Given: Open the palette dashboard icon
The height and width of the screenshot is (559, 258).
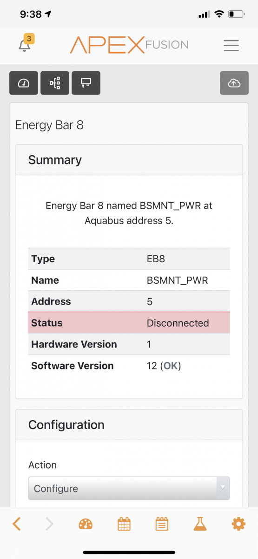Looking at the screenshot, I should [x=86, y=525].
